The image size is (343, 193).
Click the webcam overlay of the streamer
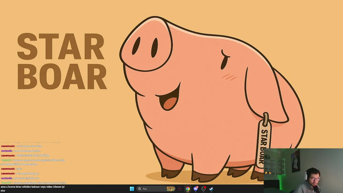click(x=303, y=170)
